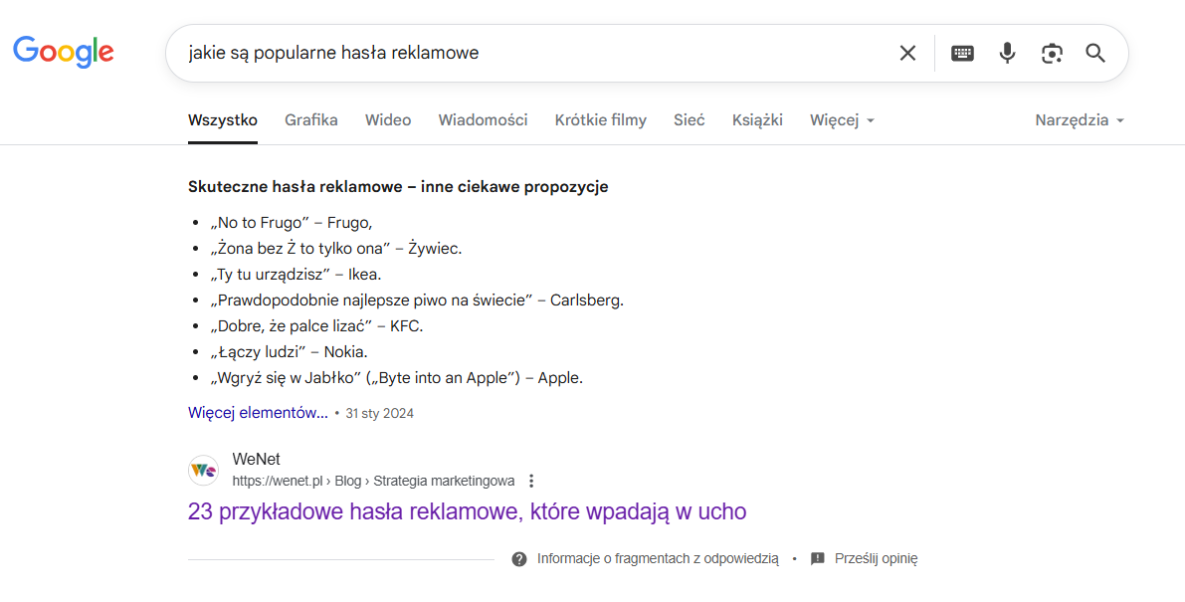Expand the Więcej dropdown menu
The image size is (1185, 602).
[842, 120]
